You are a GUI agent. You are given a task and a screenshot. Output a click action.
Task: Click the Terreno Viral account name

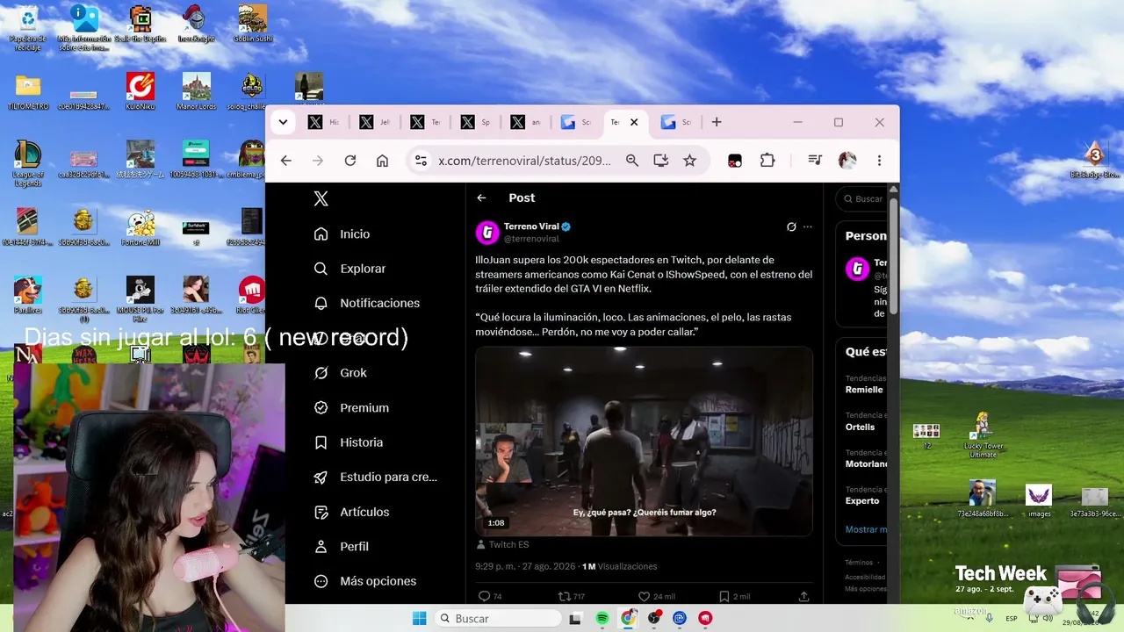[x=531, y=226]
